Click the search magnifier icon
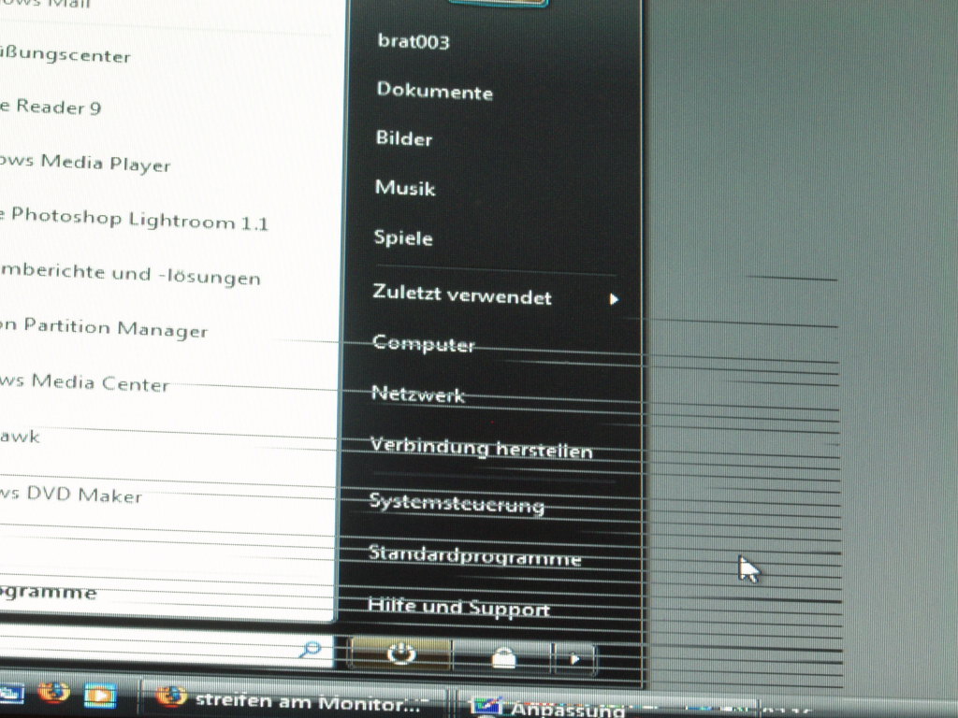The height and width of the screenshot is (718, 958). click(x=311, y=650)
